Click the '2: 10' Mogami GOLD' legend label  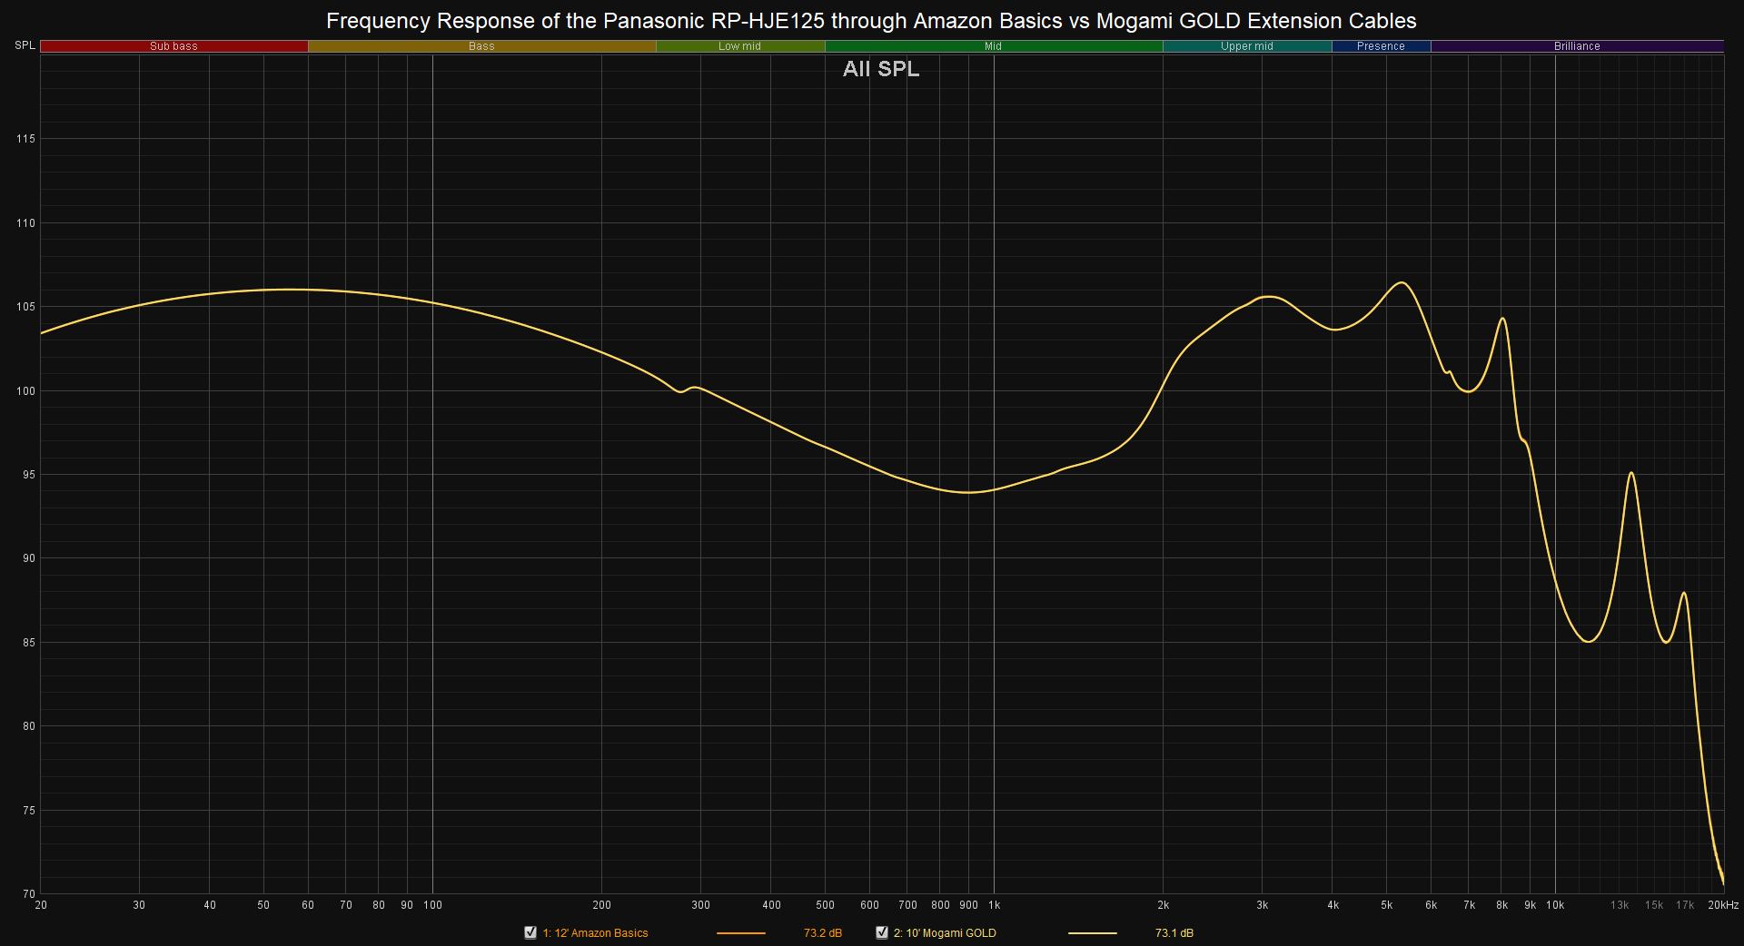tap(945, 933)
